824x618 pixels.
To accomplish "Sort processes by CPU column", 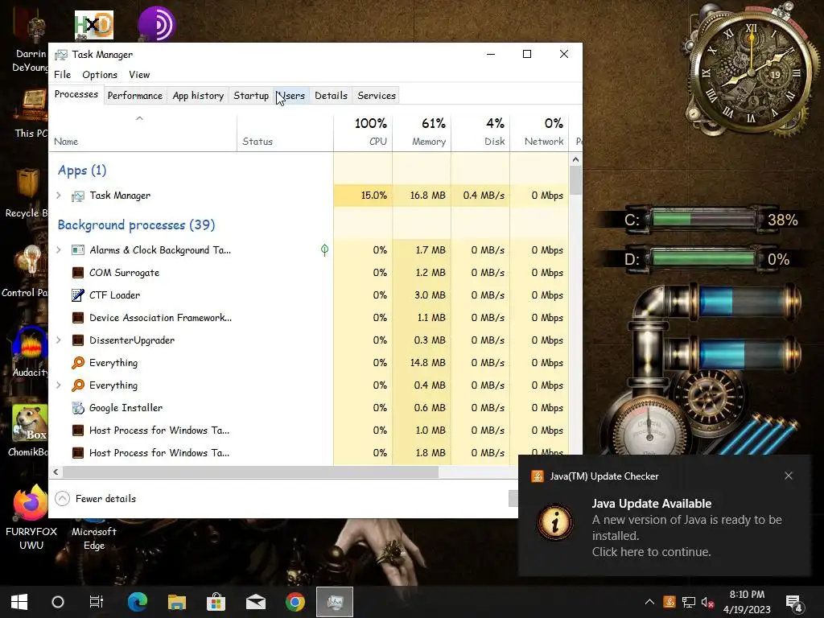I will click(x=363, y=131).
